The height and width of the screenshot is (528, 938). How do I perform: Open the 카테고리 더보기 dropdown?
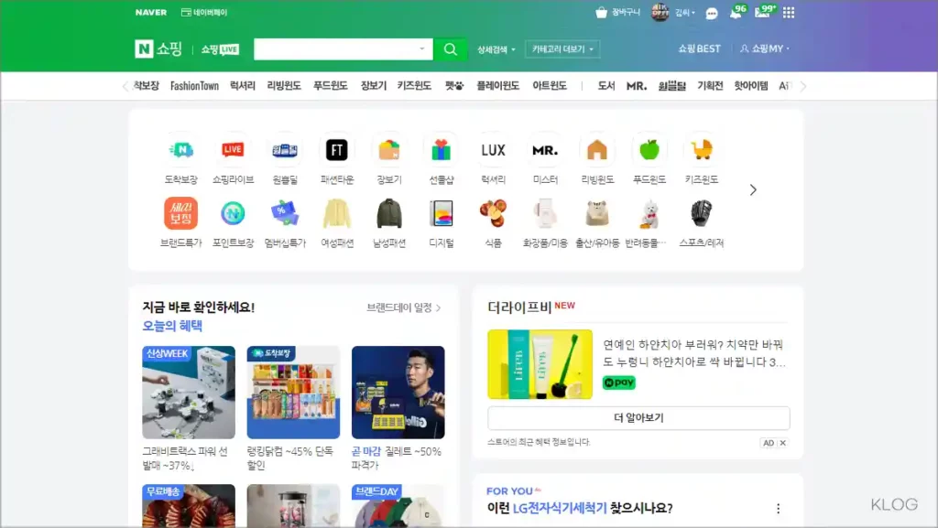click(562, 49)
